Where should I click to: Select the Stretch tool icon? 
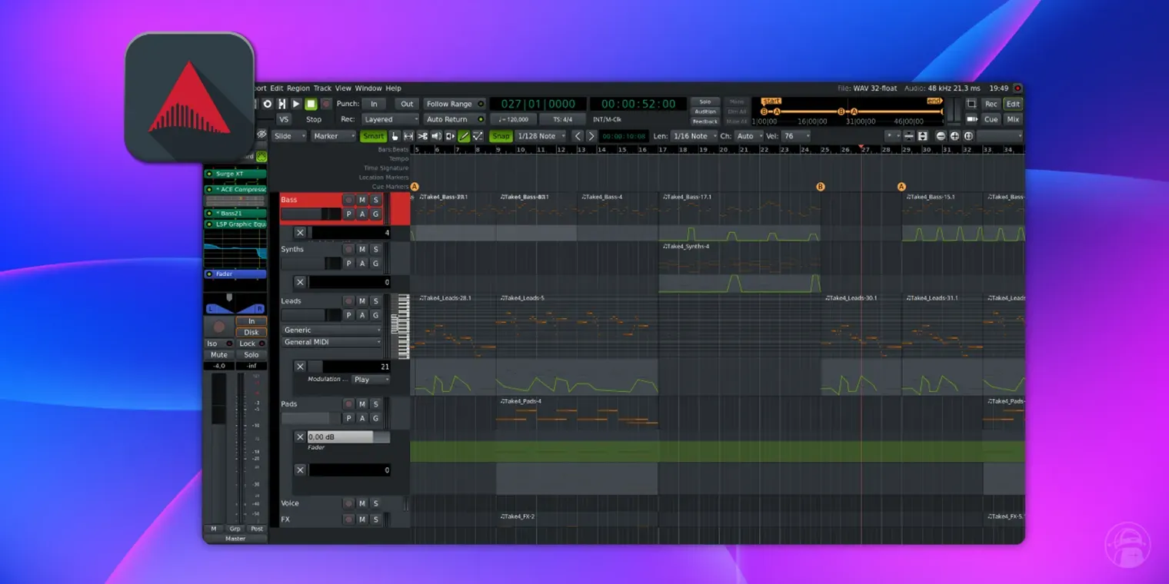[450, 136]
